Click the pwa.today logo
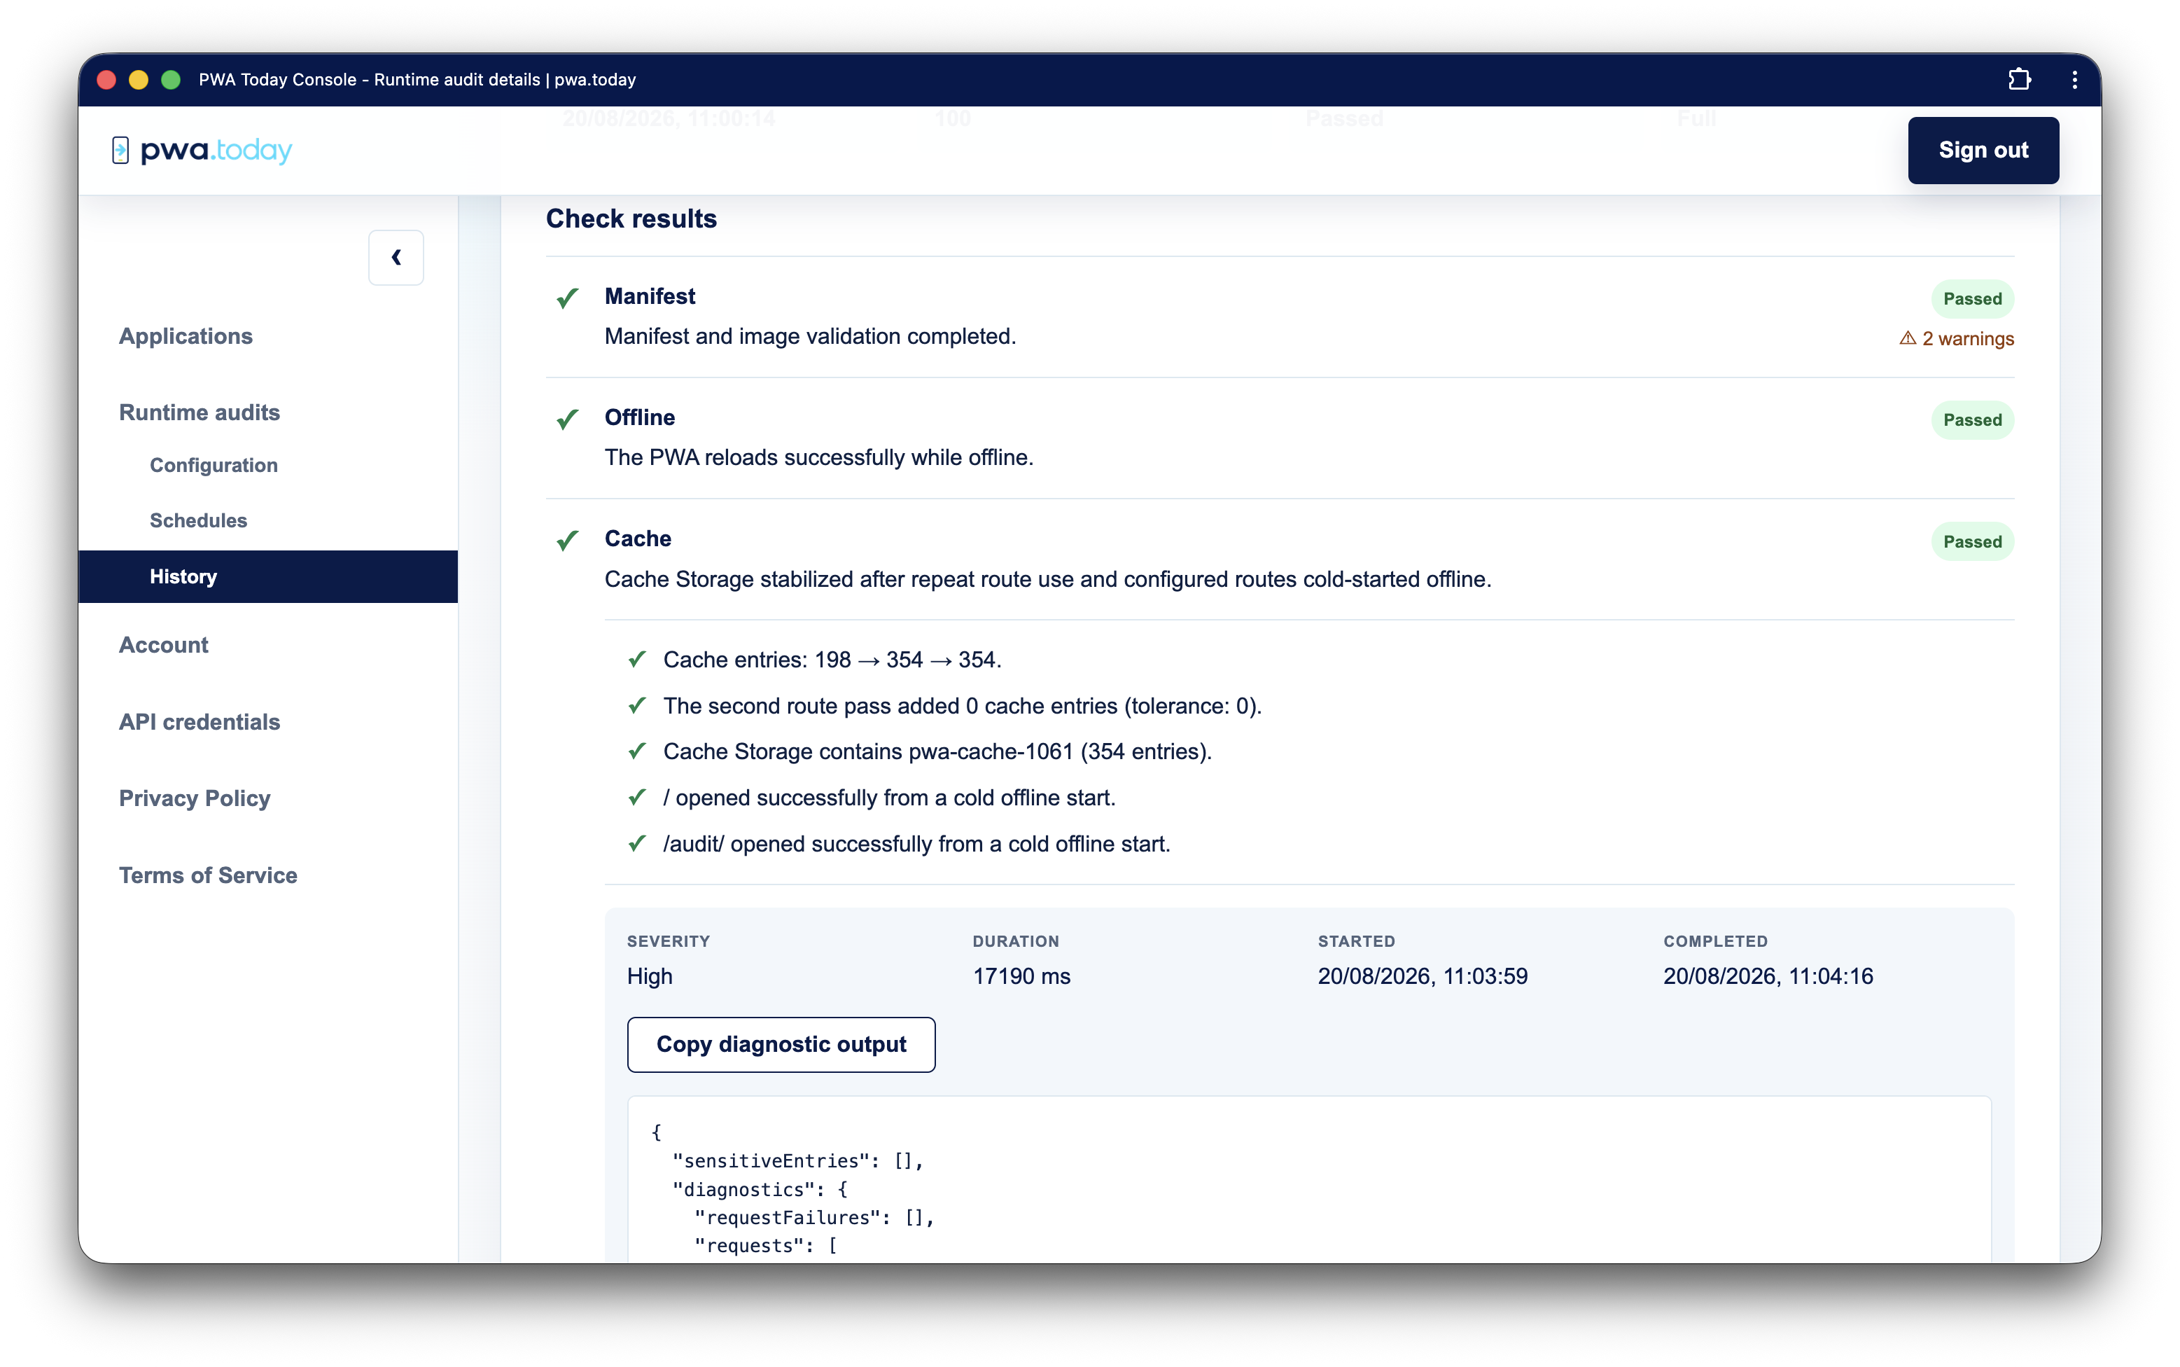Image resolution: width=2180 pixels, height=1367 pixels. tap(202, 150)
